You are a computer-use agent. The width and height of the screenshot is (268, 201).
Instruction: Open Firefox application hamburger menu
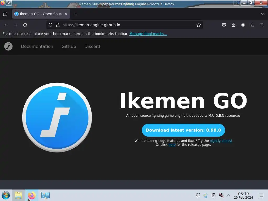[x=262, y=25]
